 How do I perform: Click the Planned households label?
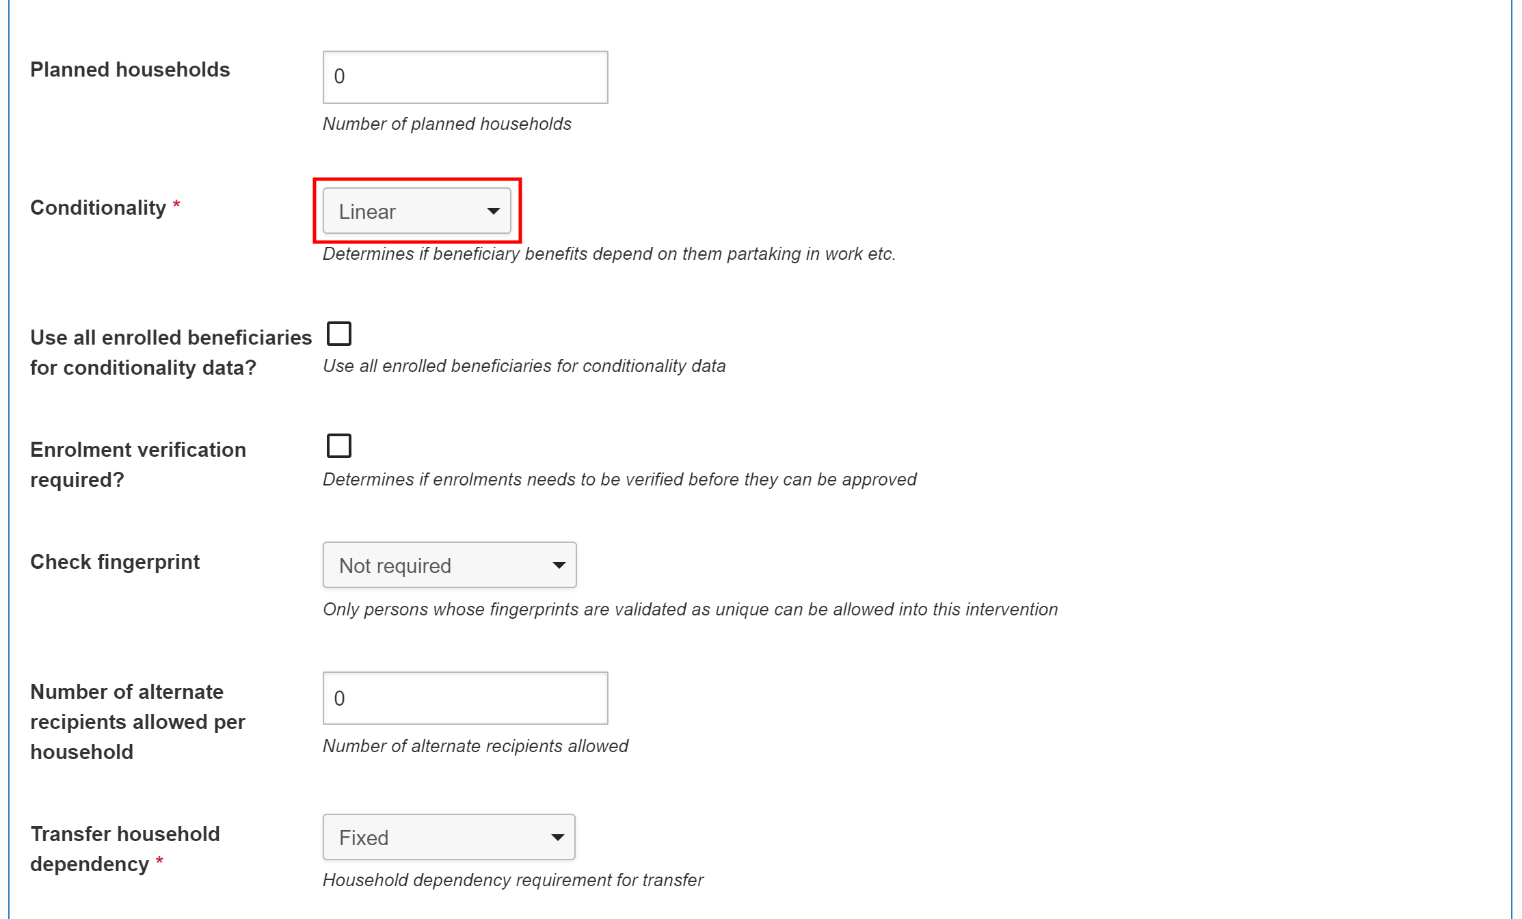pyautogui.click(x=130, y=70)
